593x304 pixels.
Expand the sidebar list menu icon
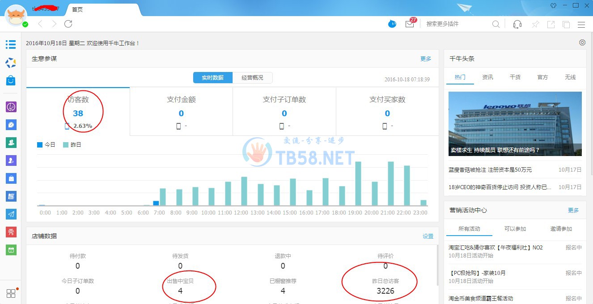tap(11, 44)
